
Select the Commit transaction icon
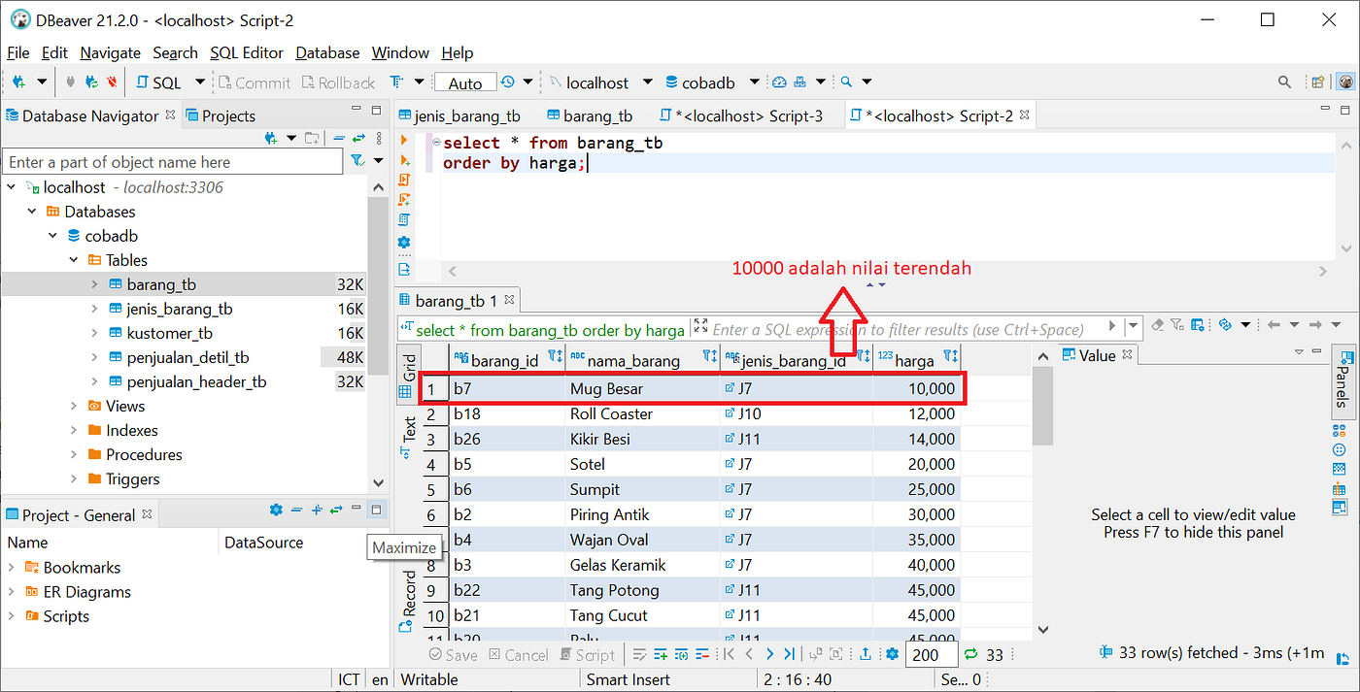pos(255,82)
